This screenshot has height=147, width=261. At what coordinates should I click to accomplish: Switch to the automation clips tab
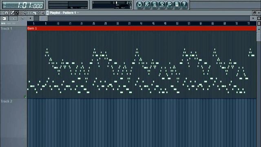click(13, 18)
